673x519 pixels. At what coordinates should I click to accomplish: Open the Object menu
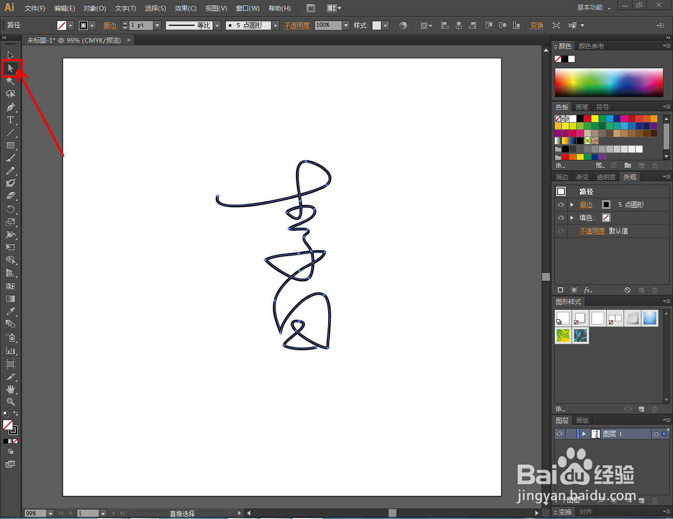point(95,8)
